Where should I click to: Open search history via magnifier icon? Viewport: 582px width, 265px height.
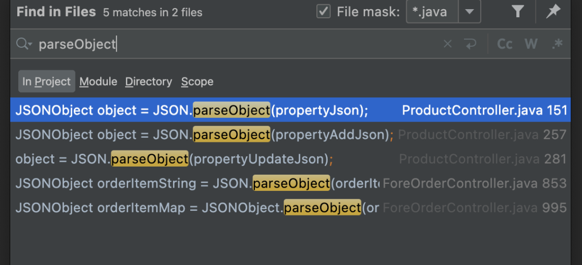click(24, 44)
